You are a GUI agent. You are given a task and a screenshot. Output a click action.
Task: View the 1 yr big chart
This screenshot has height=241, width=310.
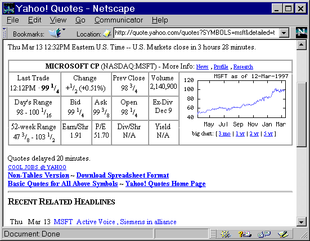(240, 134)
